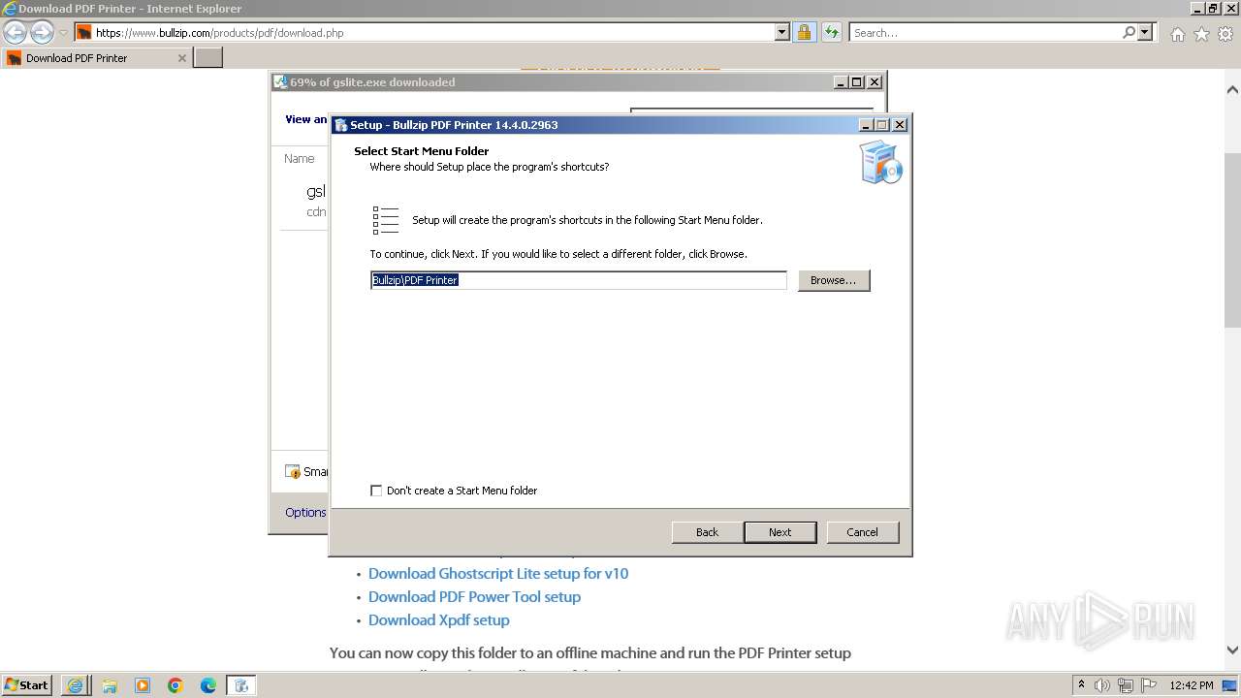Open the address bar dropdown arrow
This screenshot has height=698, width=1241.
[782, 32]
